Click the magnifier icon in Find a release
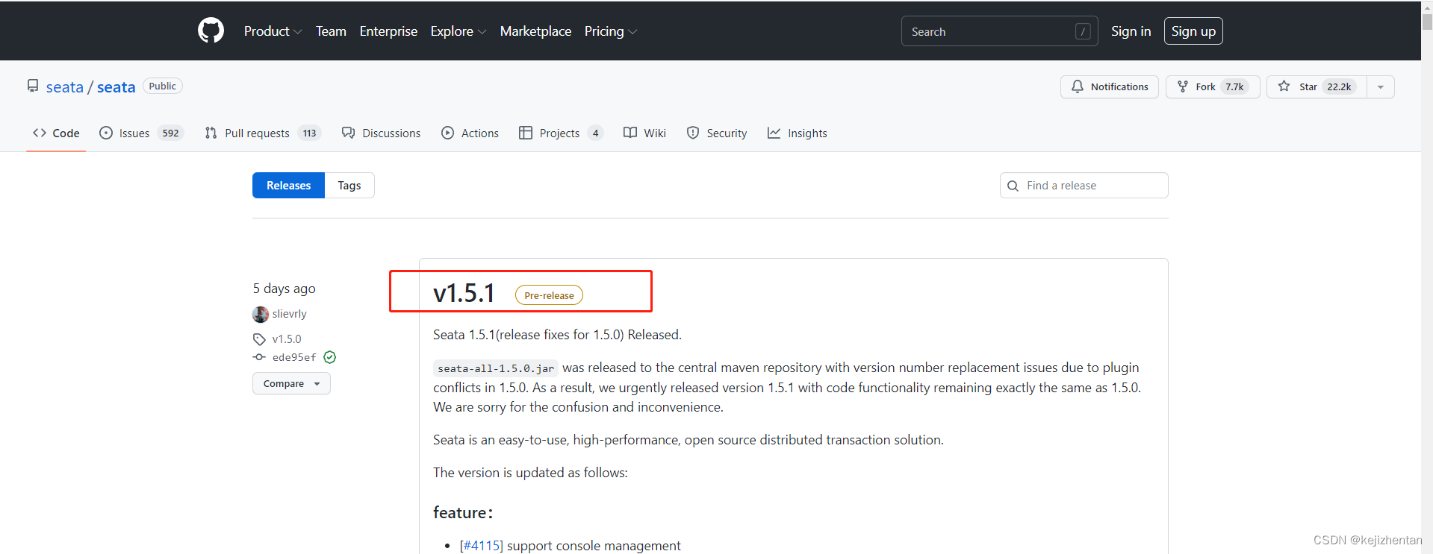1433x554 pixels. coord(1013,186)
